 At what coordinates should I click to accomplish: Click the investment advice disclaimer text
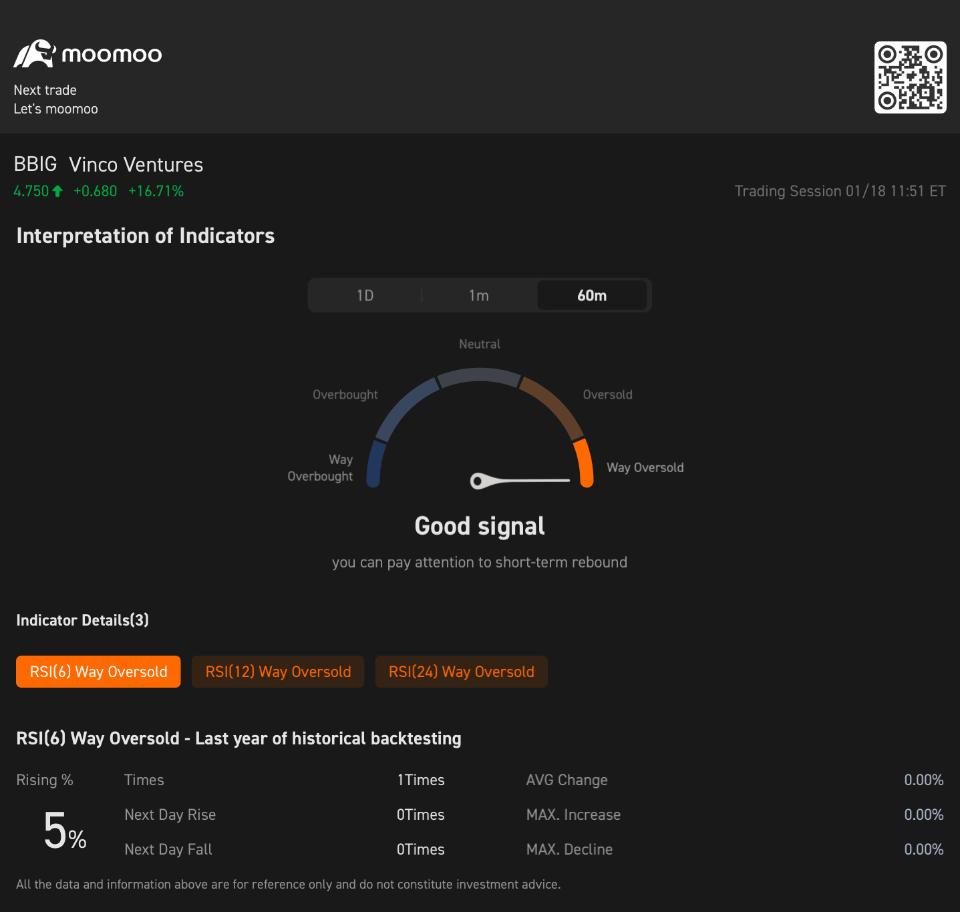(x=289, y=885)
